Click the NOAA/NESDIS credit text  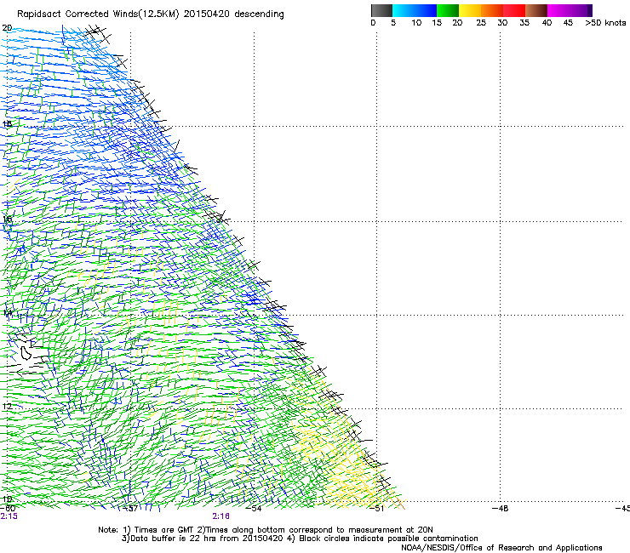coord(501,547)
